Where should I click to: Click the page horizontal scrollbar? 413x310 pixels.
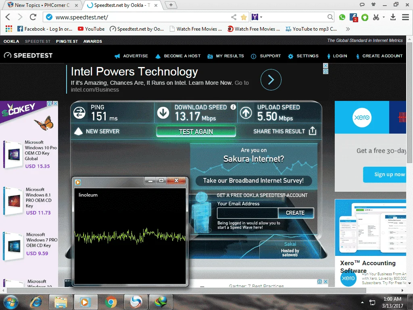(186, 290)
